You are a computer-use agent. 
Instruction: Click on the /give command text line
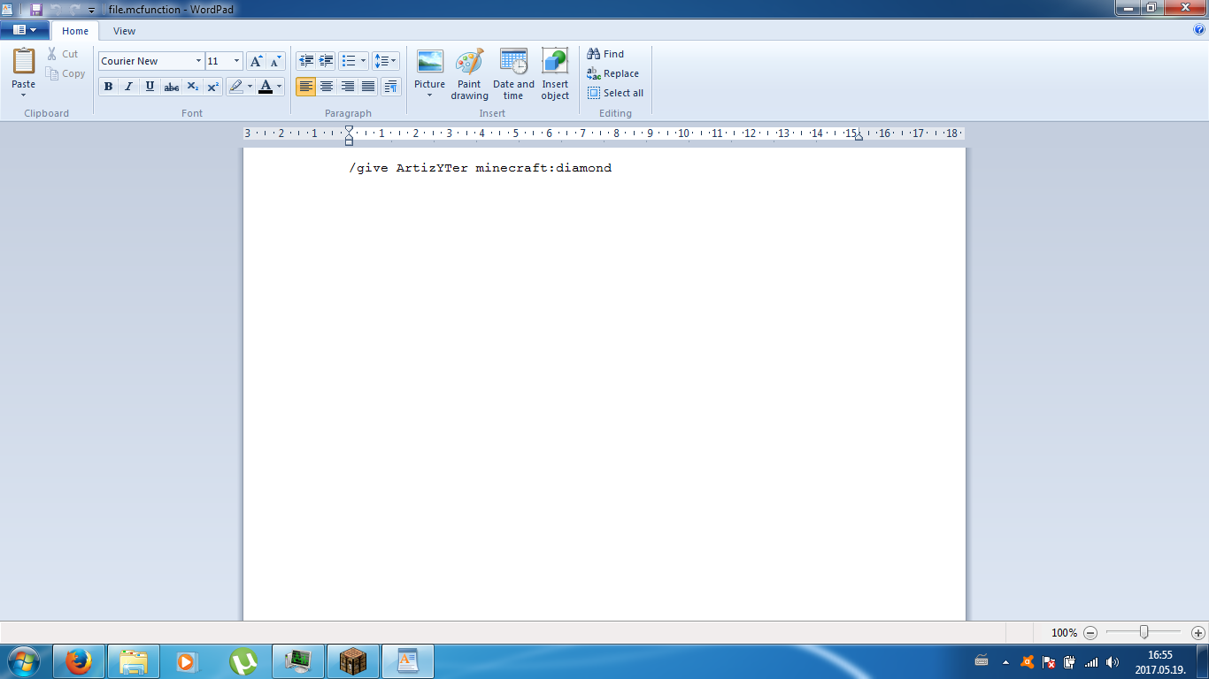pos(480,168)
